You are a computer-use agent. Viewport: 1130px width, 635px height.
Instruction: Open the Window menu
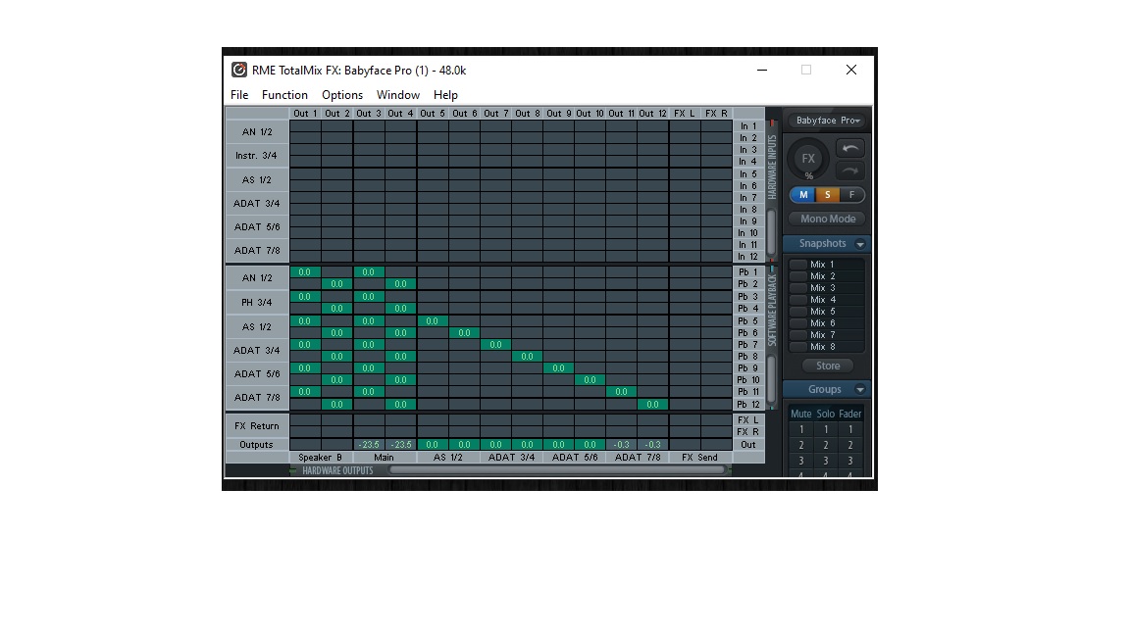pos(398,95)
